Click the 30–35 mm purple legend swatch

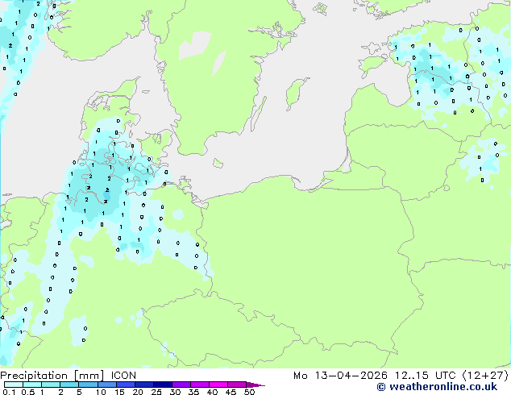[x=181, y=385]
